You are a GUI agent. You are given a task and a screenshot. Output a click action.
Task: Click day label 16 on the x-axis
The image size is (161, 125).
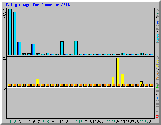(80, 122)
